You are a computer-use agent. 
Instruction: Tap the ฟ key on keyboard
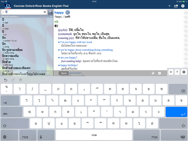coord(29,112)
